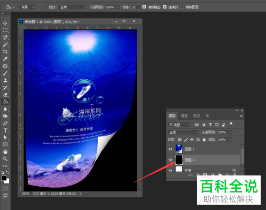Screen dimensions: 266x210
Task: Open the fill source 前景 dropdown
Action: pos(27,7)
